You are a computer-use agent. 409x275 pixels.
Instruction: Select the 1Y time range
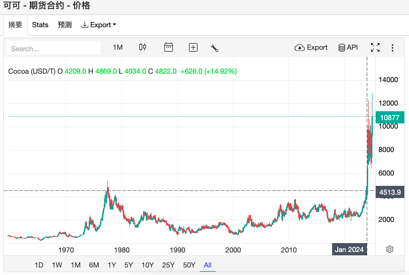pyautogui.click(x=112, y=265)
